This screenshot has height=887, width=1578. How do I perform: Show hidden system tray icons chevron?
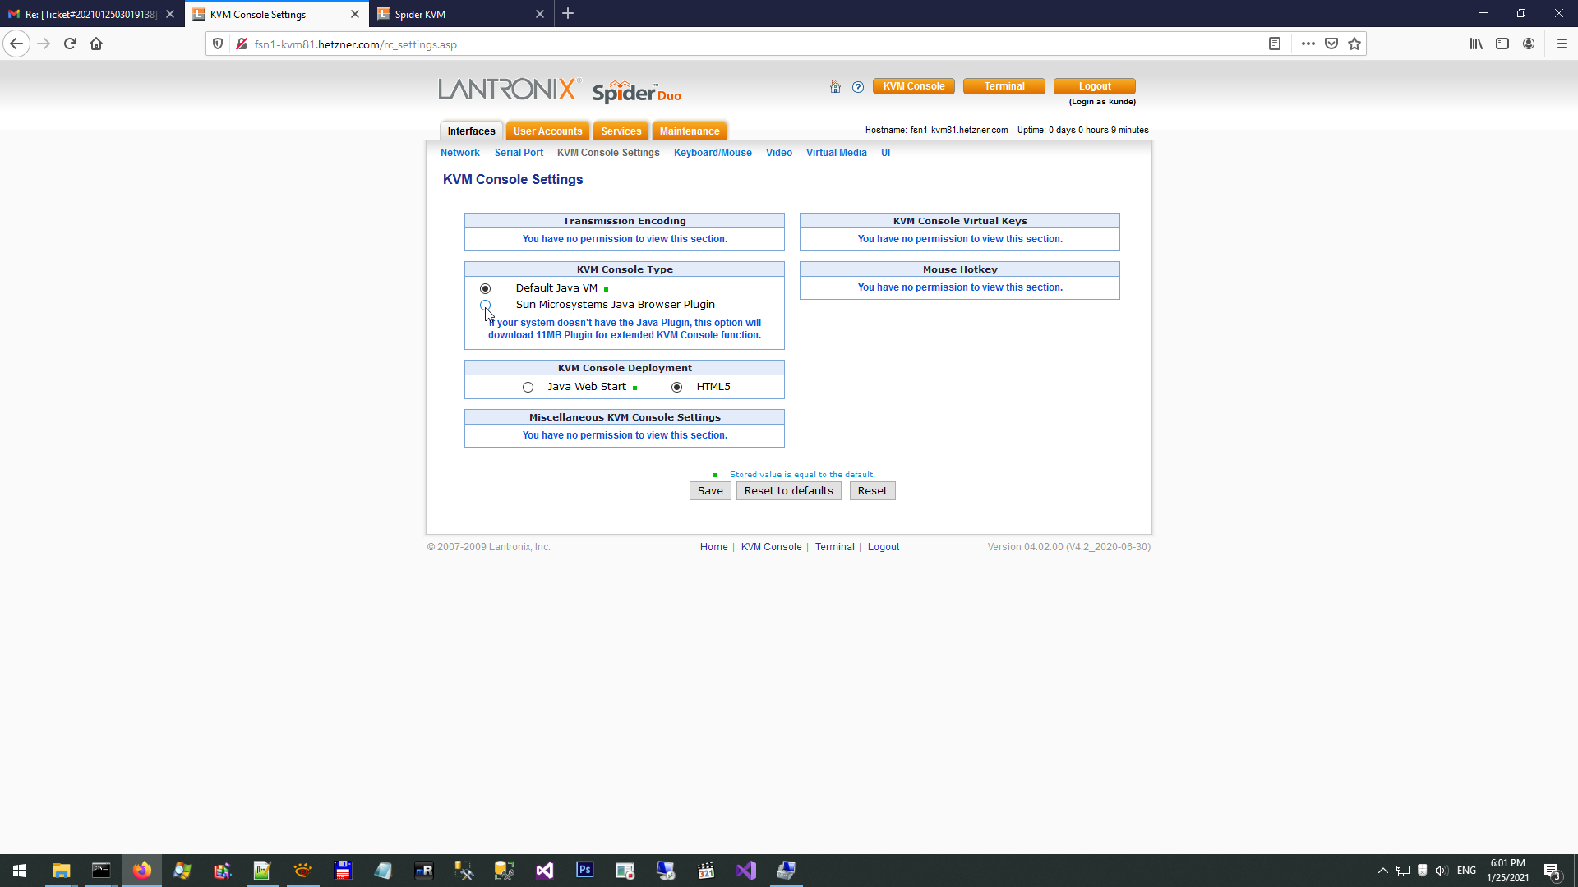coord(1382,871)
